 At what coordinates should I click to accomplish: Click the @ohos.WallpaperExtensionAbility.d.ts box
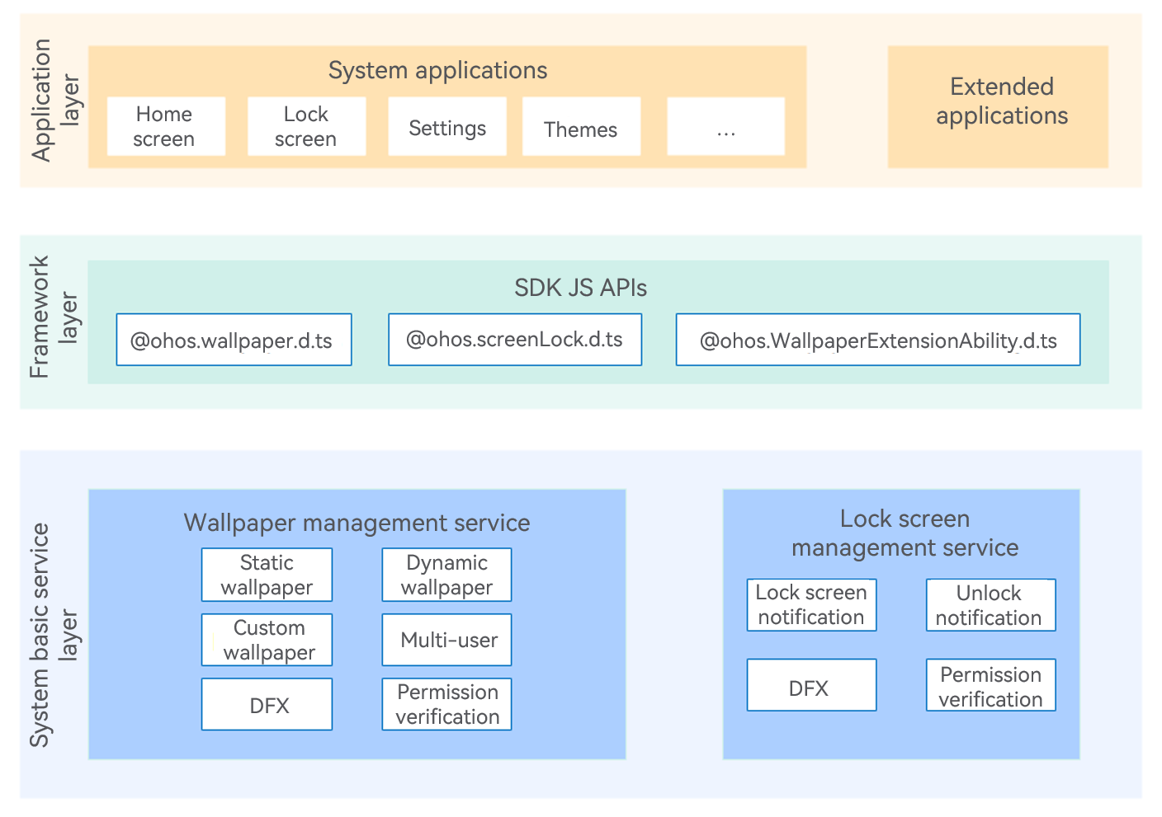tap(877, 340)
